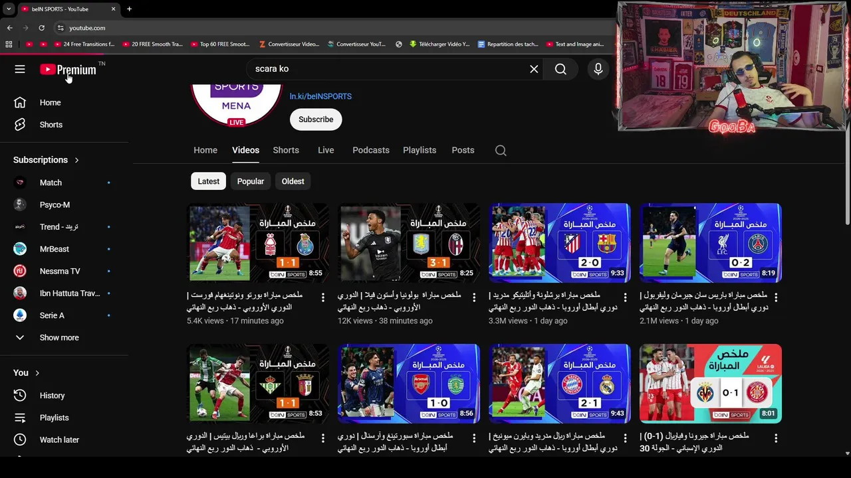Image resolution: width=851 pixels, height=478 pixels.
Task: Switch to the channel Playlists tab
Action: click(420, 151)
